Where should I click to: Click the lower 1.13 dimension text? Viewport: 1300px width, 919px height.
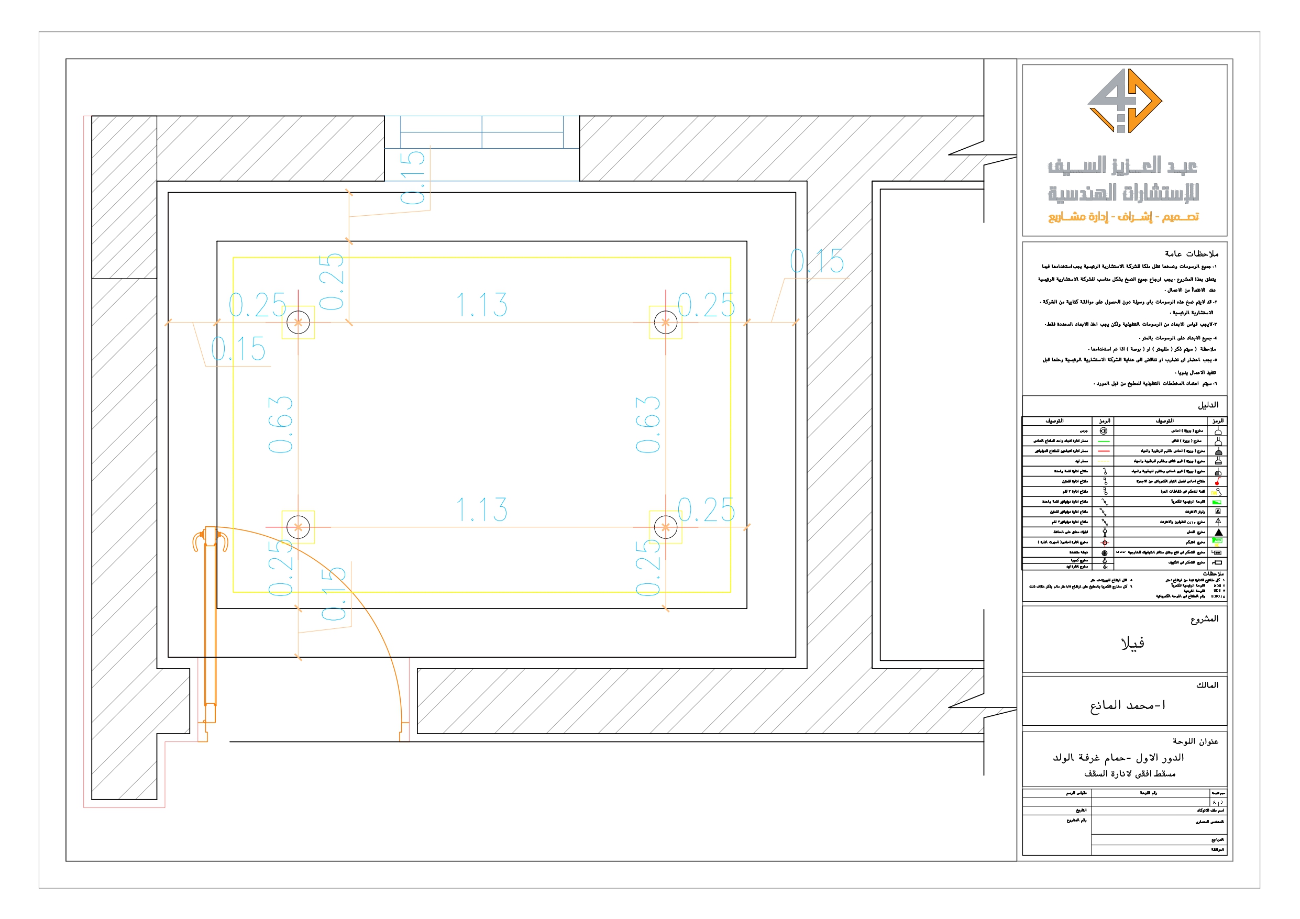click(482, 510)
